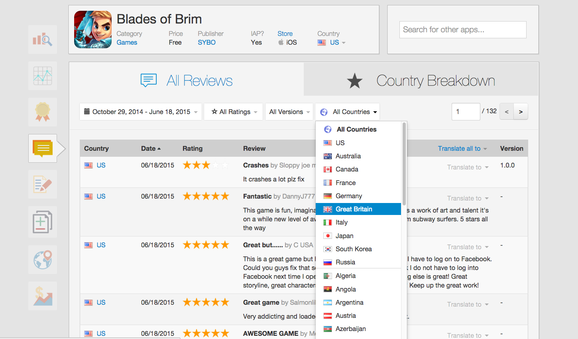Click US link in the Great but review row
The height and width of the screenshot is (339, 578).
[101, 245]
